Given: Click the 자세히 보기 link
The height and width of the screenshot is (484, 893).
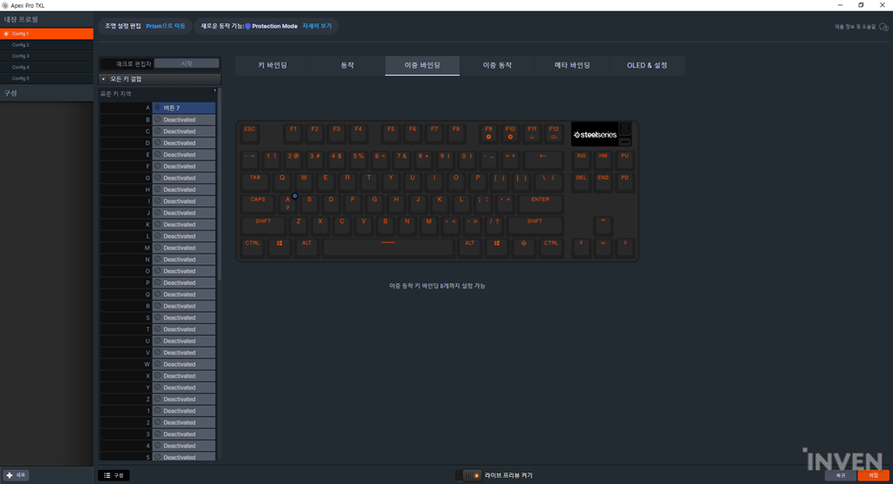Looking at the screenshot, I should [x=317, y=26].
